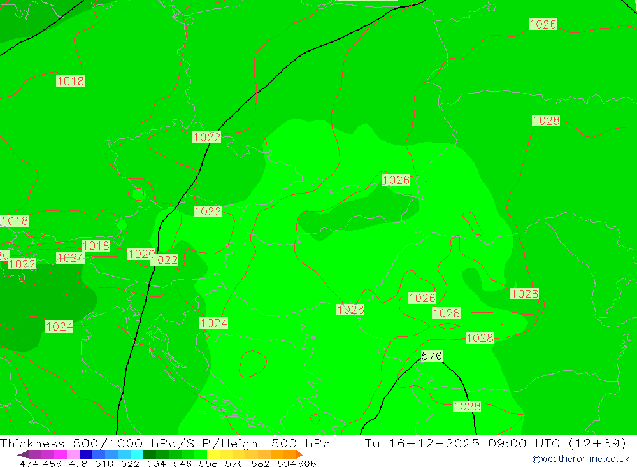
Task: Click the 594 legend value
Action: (285, 463)
